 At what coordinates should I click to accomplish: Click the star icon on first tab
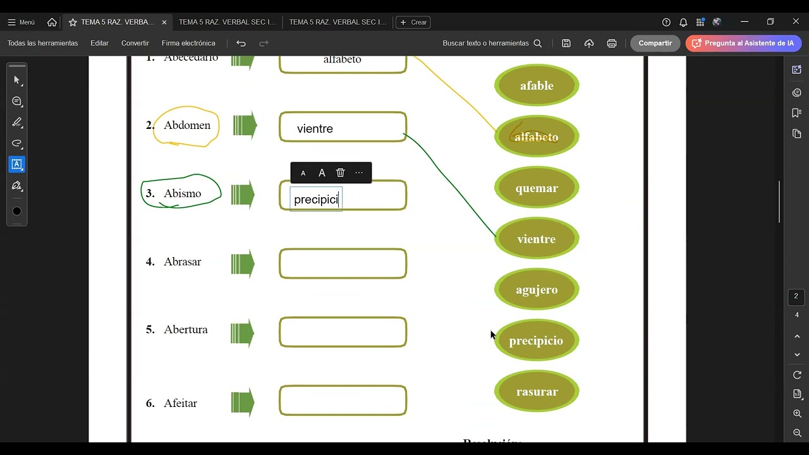[x=73, y=22]
